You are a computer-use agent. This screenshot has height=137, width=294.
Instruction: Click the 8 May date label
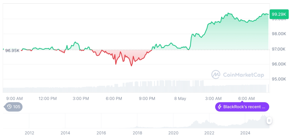180,98
